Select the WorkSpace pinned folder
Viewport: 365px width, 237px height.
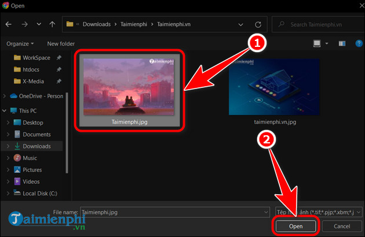37,58
